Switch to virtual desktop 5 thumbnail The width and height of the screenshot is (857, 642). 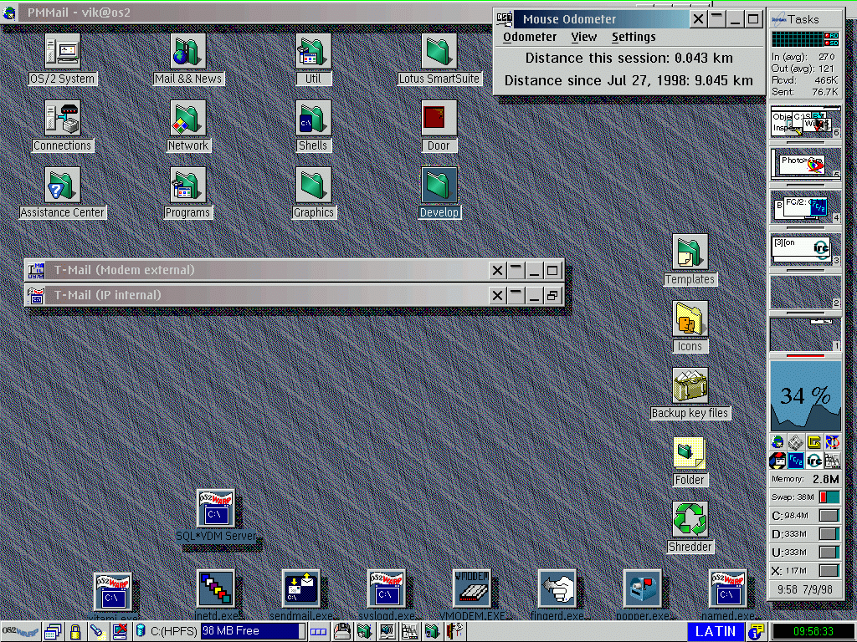point(806,163)
